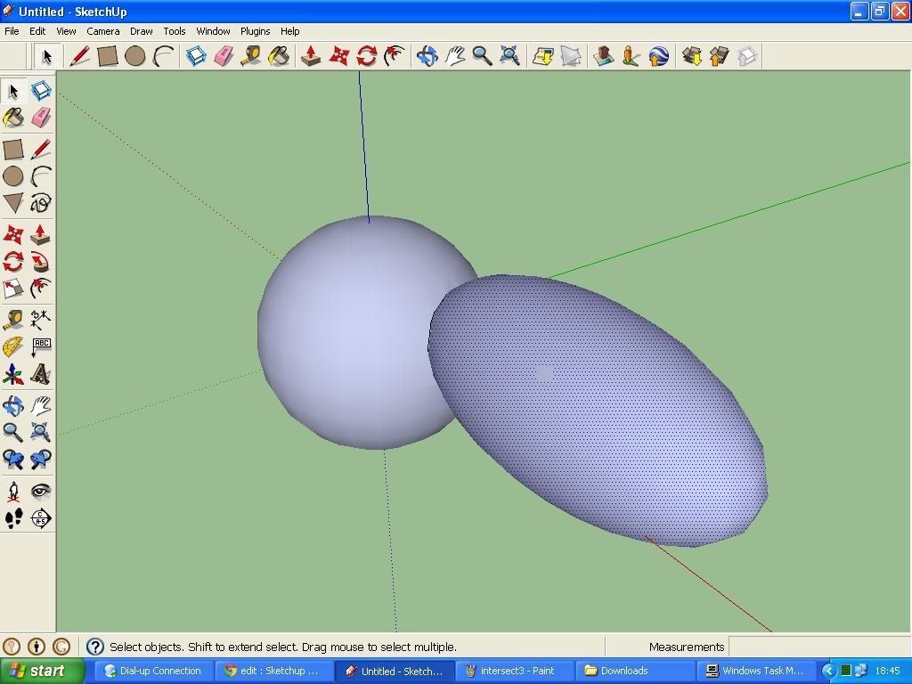The width and height of the screenshot is (912, 684).
Task: Go to Previous camera view
Action: tap(12, 460)
